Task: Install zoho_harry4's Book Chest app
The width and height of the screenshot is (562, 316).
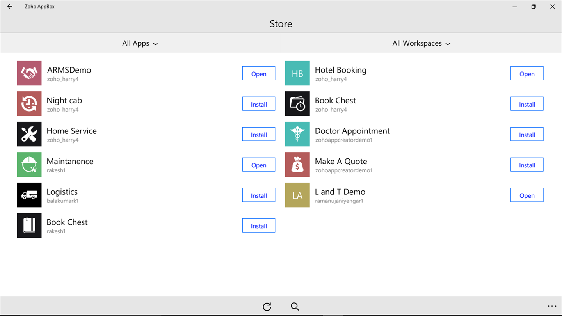Action: [x=527, y=104]
